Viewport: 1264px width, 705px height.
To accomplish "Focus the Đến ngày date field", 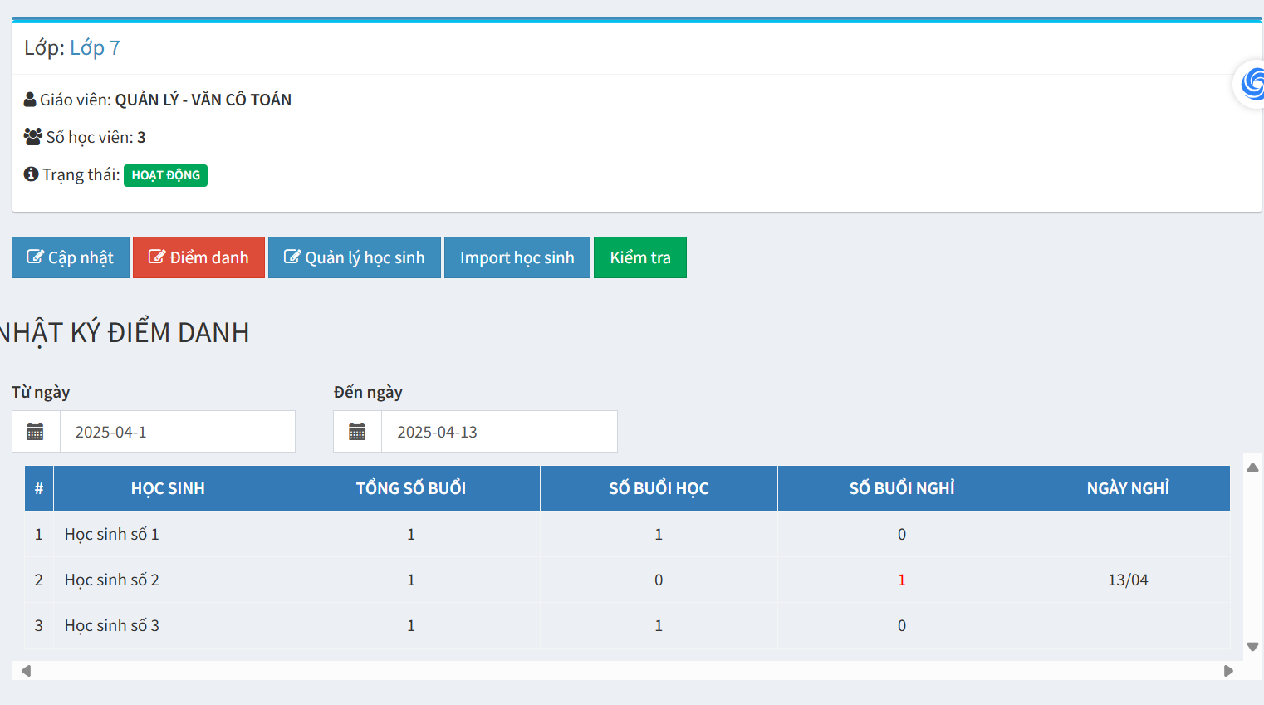I will pos(498,432).
